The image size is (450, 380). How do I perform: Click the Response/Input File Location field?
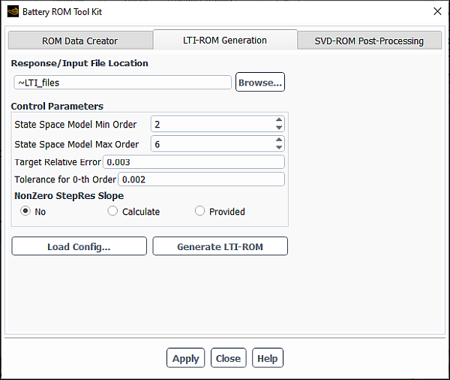122,83
